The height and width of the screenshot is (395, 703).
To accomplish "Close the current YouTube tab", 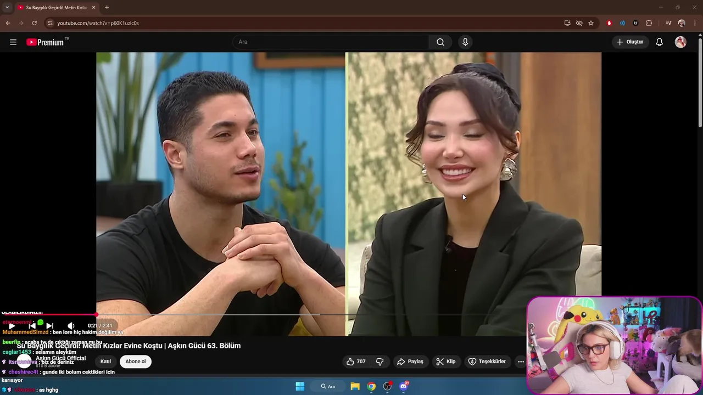I will [94, 8].
